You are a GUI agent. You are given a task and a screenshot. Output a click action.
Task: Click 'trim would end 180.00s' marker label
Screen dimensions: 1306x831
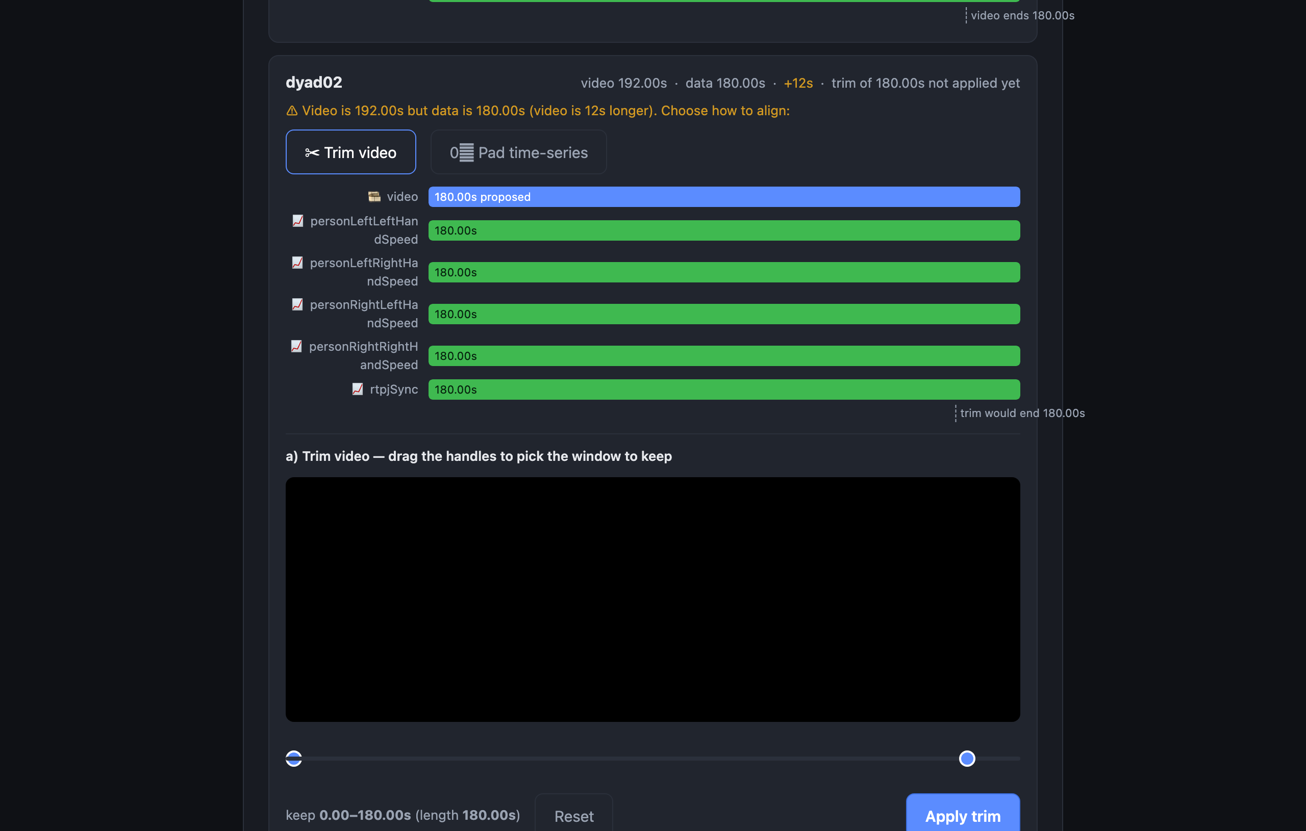pos(1022,413)
